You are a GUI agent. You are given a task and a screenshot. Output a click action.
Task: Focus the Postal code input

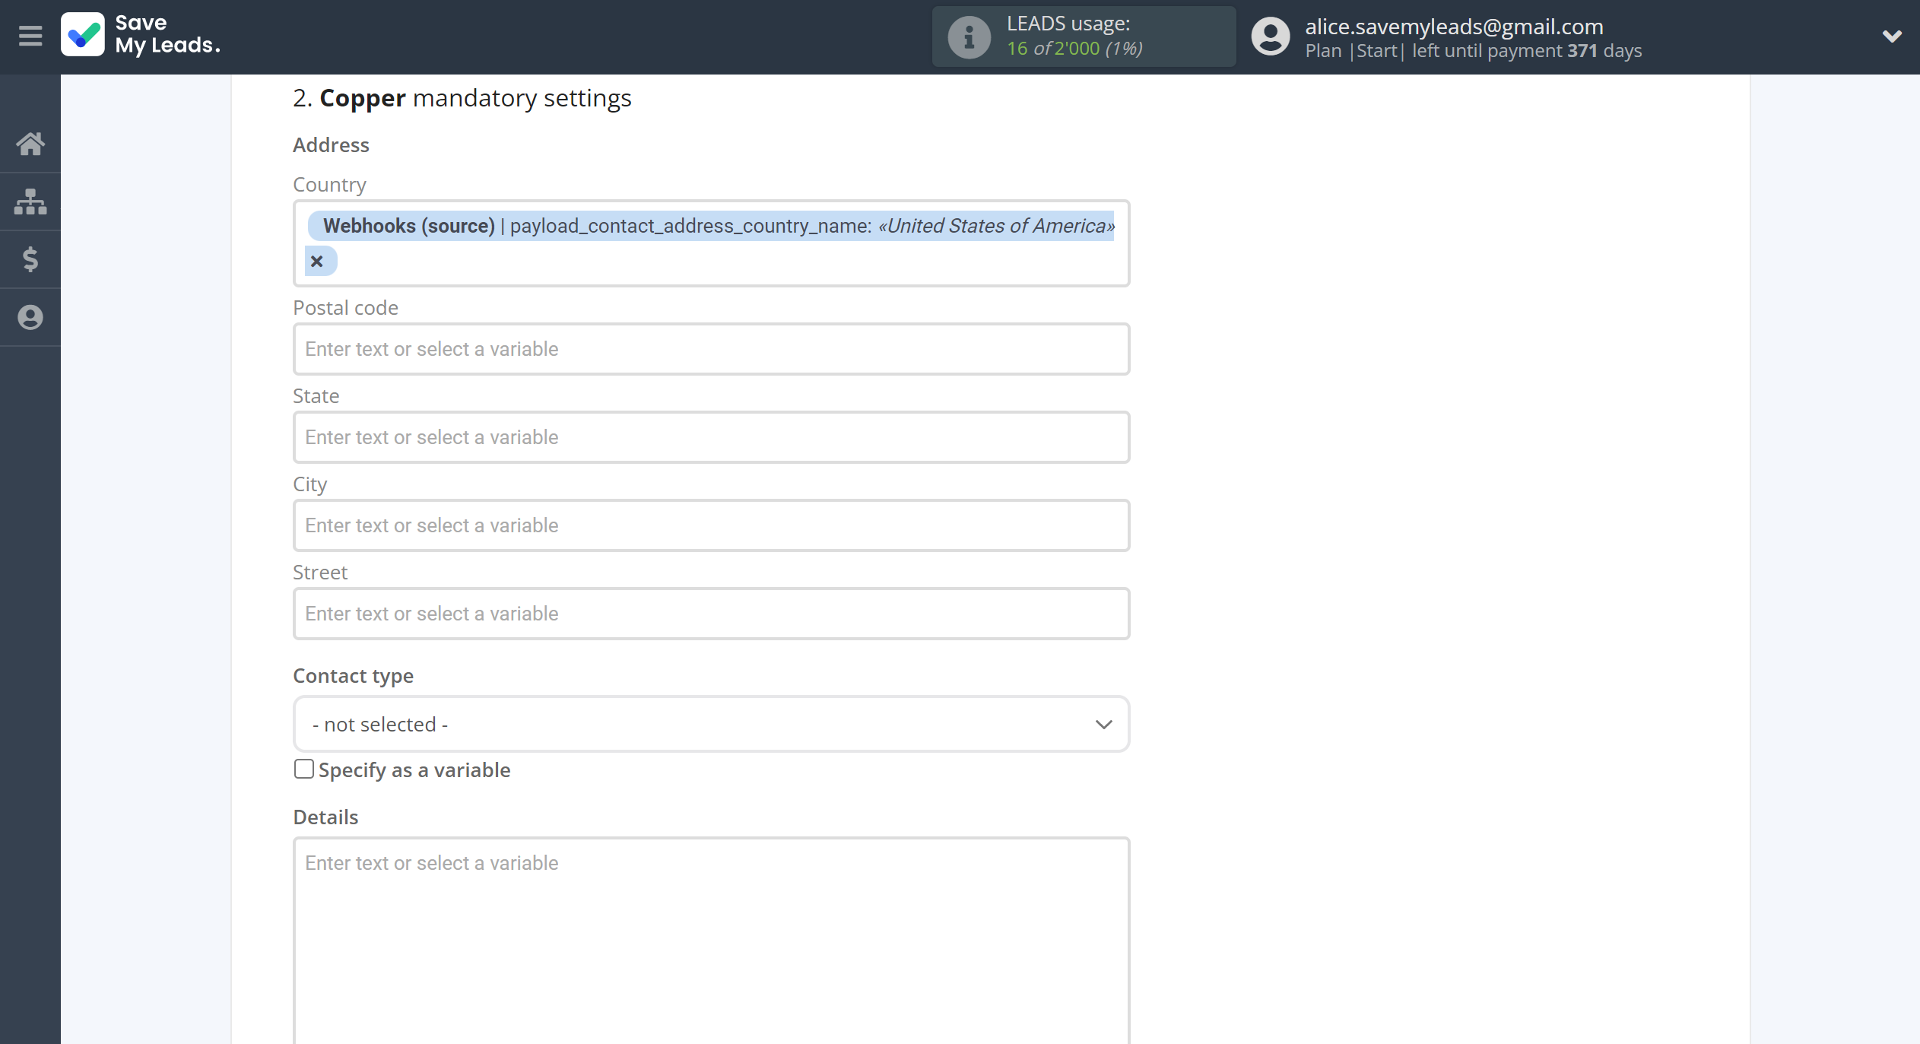tap(711, 349)
